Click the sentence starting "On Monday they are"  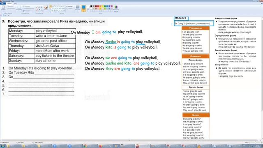coord(123,69)
